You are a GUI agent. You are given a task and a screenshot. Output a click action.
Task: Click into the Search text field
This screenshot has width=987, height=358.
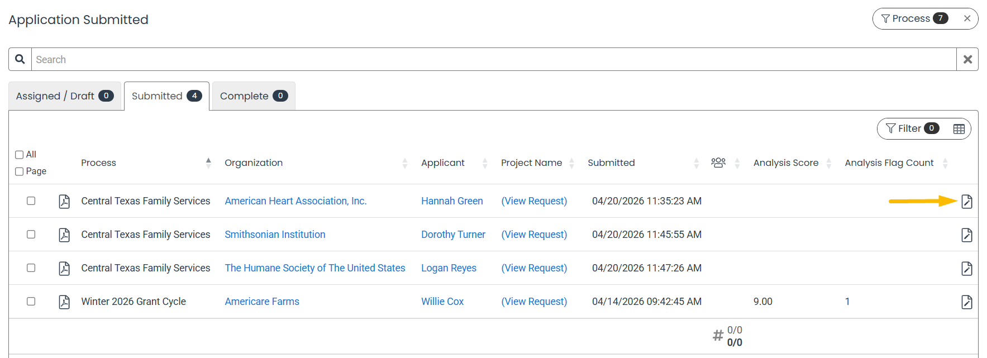[494, 59]
